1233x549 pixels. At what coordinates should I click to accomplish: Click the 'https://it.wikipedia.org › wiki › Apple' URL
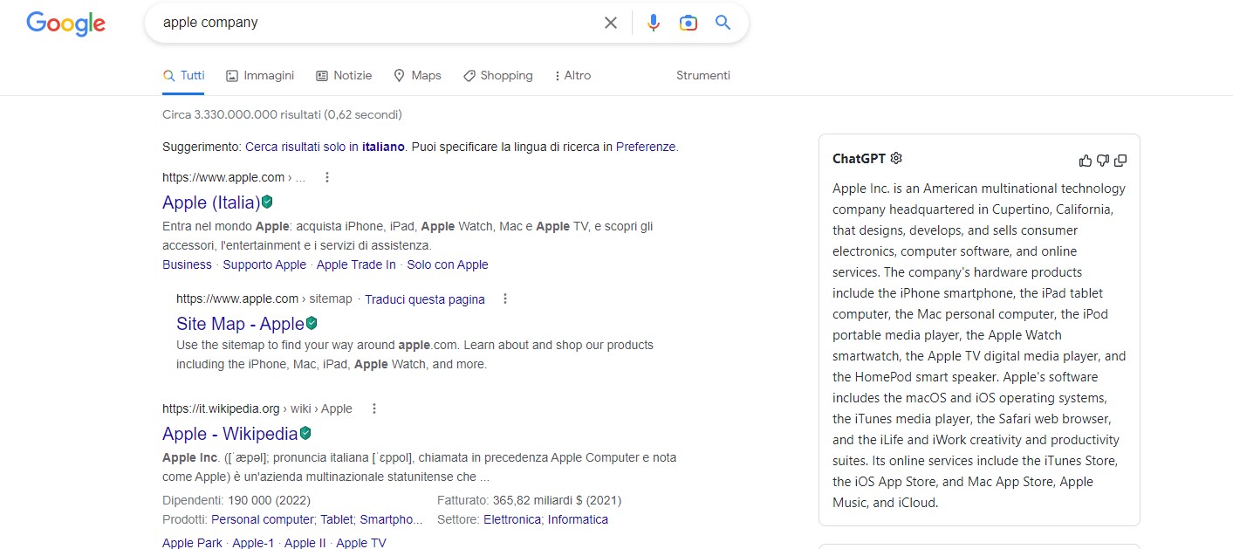[257, 408]
